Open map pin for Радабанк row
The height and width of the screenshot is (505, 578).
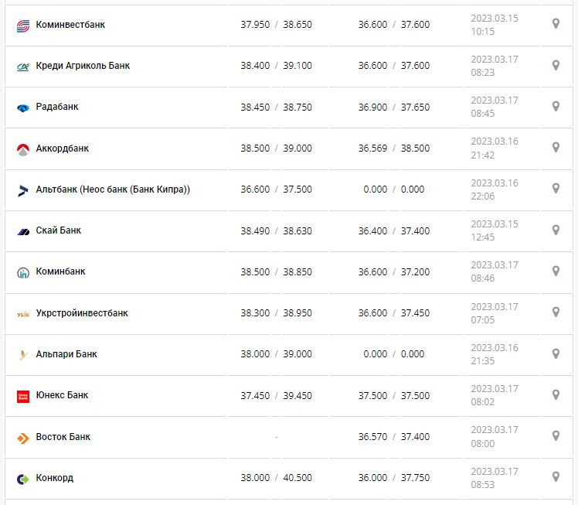[555, 107]
